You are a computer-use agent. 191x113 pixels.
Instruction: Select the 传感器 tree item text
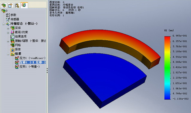[15, 19]
